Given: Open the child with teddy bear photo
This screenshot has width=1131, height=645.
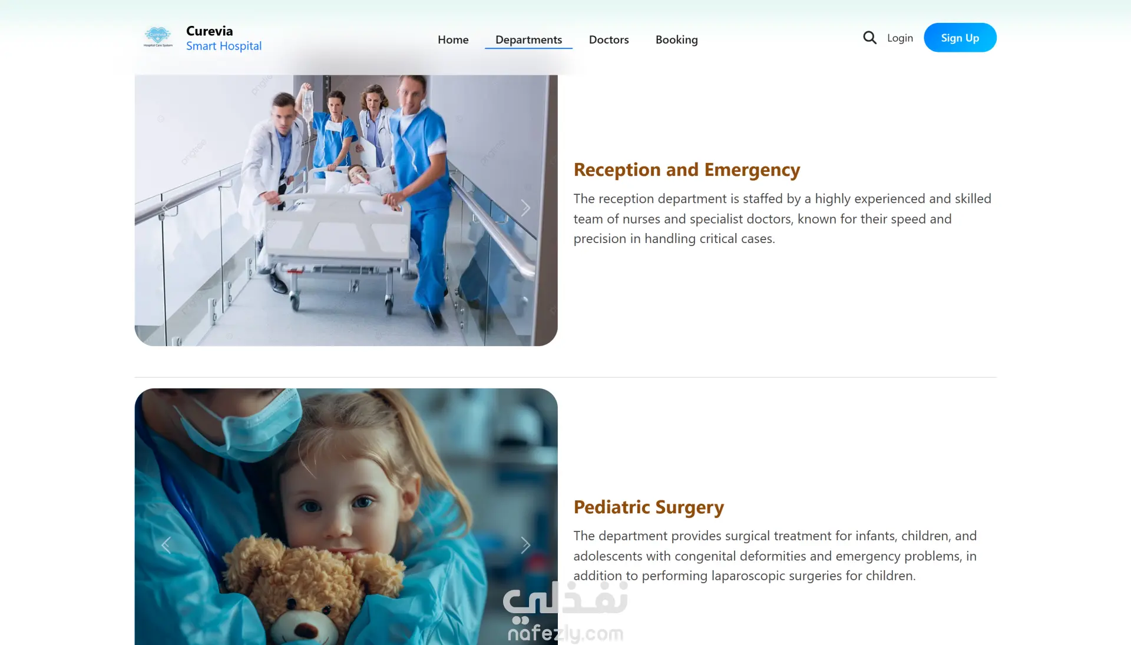Looking at the screenshot, I should [346, 517].
